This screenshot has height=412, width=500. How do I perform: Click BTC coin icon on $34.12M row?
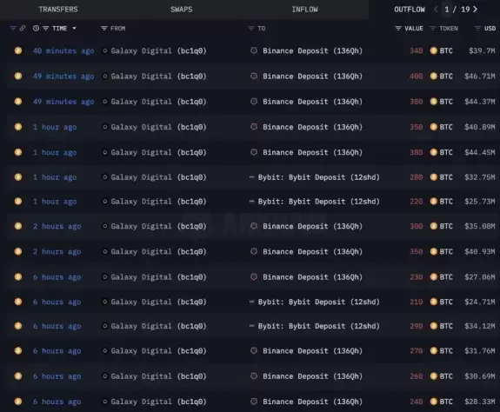click(434, 326)
